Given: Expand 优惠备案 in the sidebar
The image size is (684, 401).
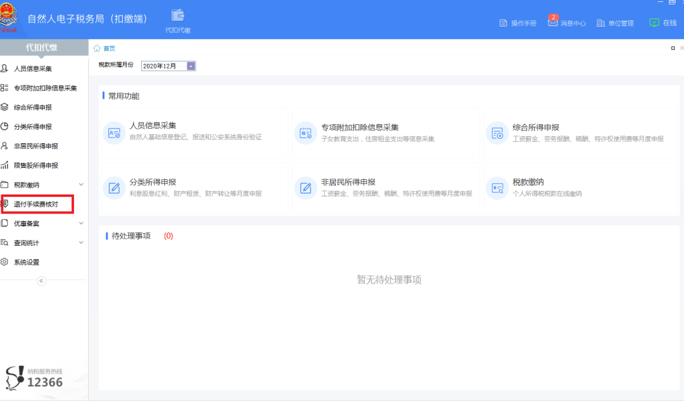Looking at the screenshot, I should pos(81,223).
